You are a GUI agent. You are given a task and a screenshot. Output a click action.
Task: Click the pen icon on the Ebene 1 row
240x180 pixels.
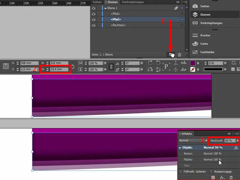tap(176, 8)
